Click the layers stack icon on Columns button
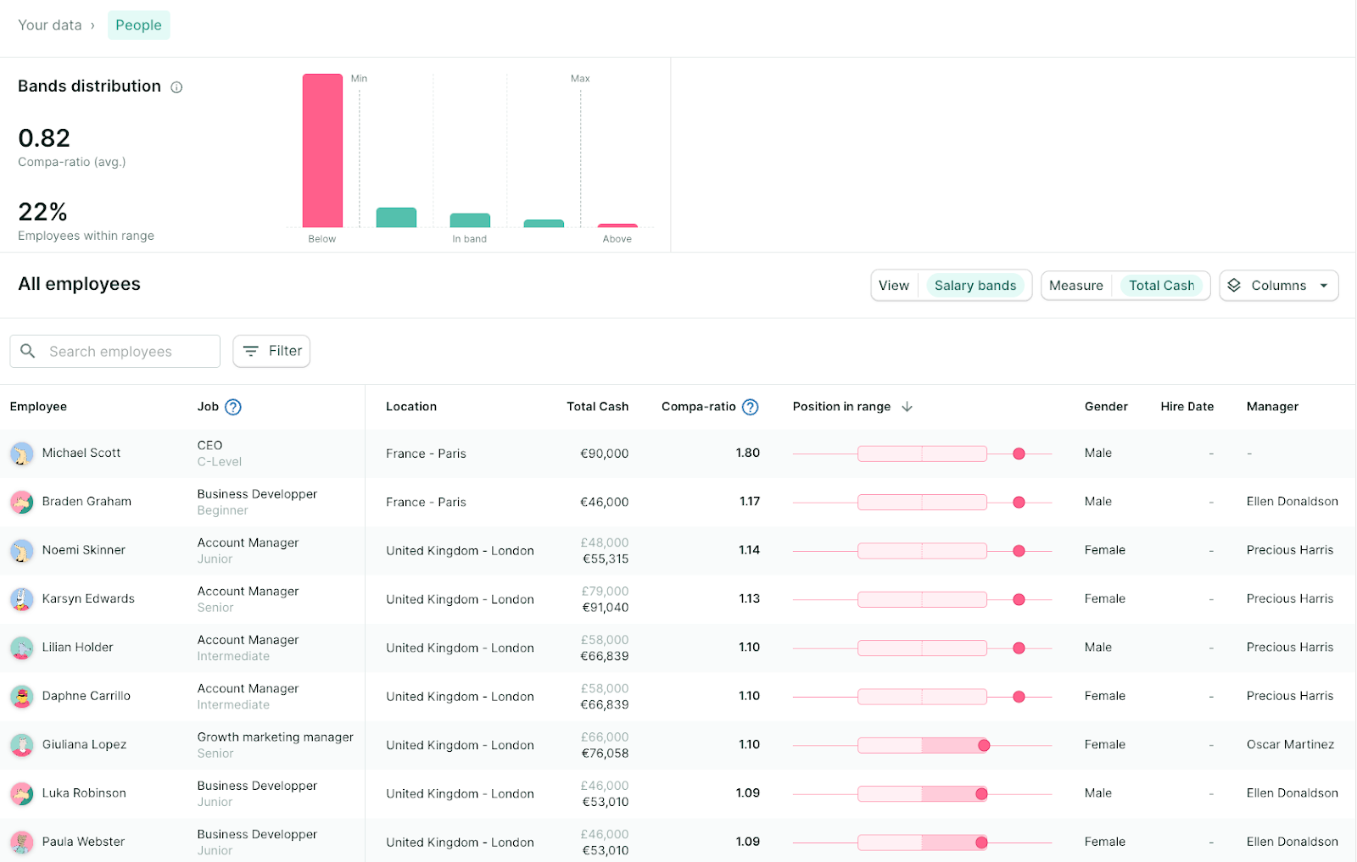The width and height of the screenshot is (1357, 862). point(1235,286)
